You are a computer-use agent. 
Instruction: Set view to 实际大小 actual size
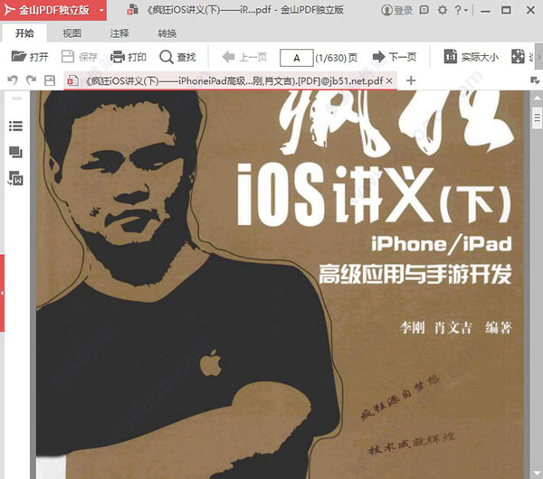[x=471, y=56]
